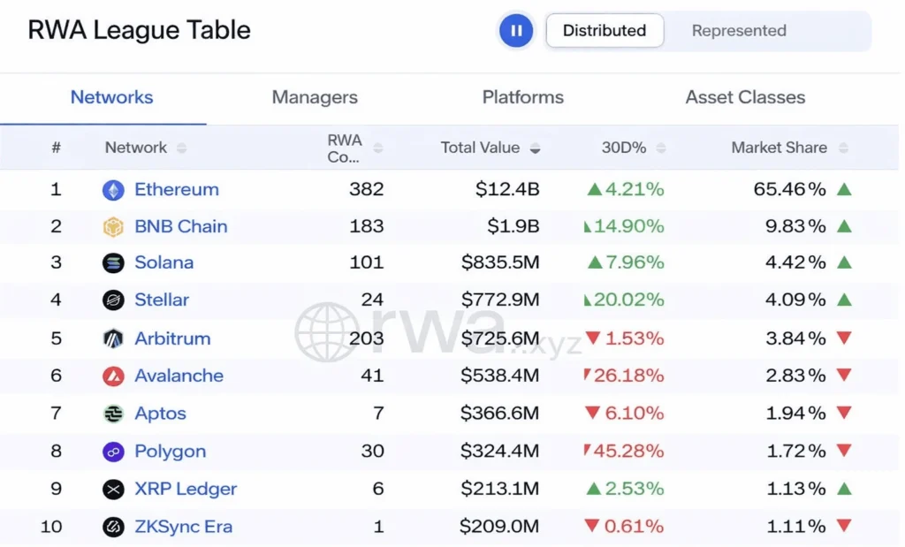Click the XRP Ledger total value $213.1M
Viewport: 905px width, 547px height.
click(x=500, y=489)
